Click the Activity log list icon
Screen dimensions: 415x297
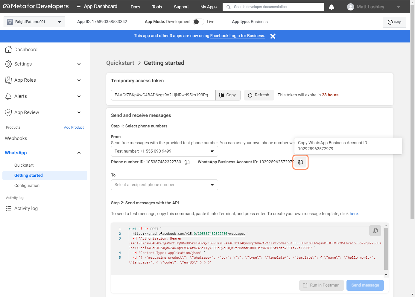[8, 208]
